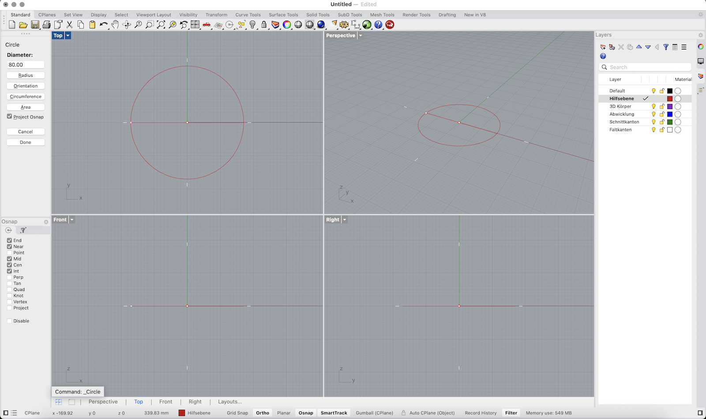Hide the Default layer via light bulb
The width and height of the screenshot is (706, 419).
(653, 91)
